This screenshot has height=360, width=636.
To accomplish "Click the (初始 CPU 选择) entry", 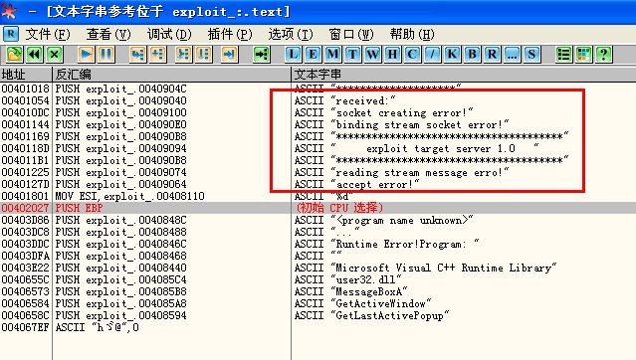I will 339,208.
